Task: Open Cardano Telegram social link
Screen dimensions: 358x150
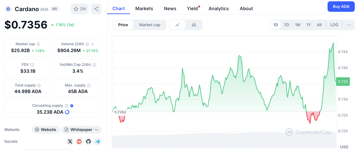Action: [98, 141]
